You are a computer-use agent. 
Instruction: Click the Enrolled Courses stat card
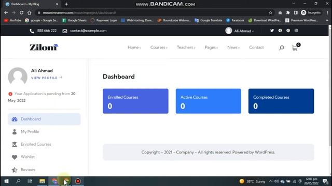click(x=135, y=101)
